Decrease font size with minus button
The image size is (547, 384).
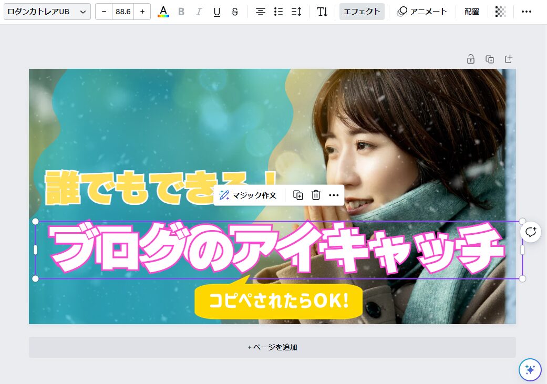104,12
